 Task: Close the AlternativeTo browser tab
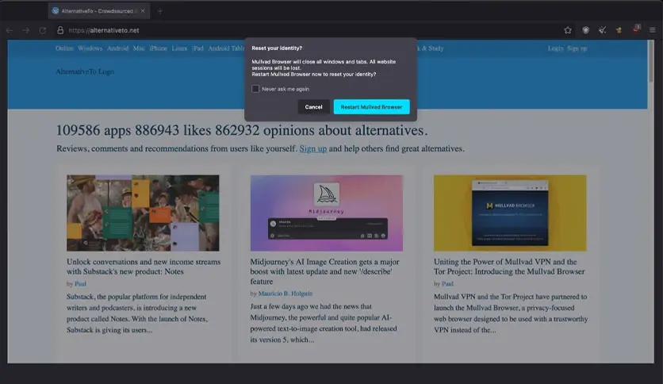pos(143,11)
